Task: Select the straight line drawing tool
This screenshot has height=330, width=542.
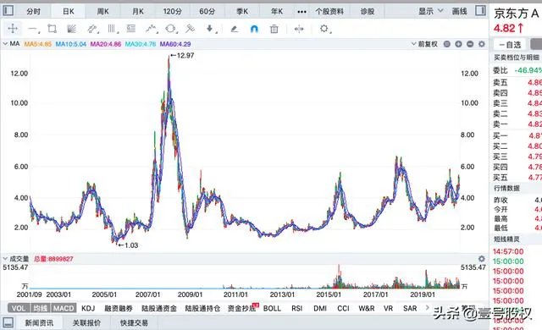Action: click(33, 29)
